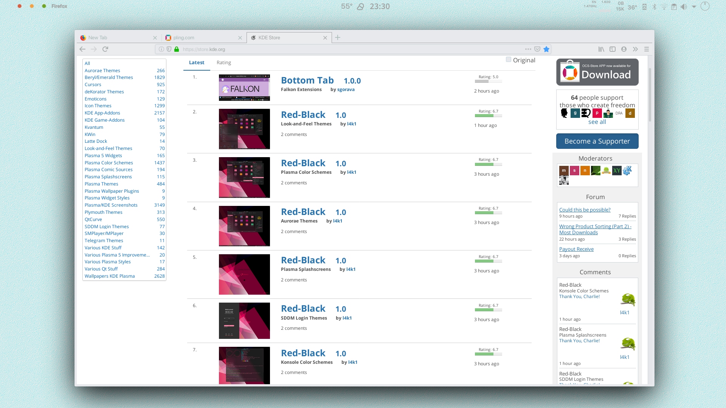Click rating bar of Look-and-Feel Red-Black
This screenshot has width=726, height=408.
tap(488, 116)
